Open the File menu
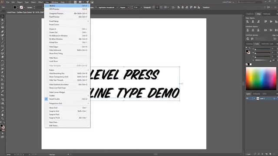 click(8, 2)
